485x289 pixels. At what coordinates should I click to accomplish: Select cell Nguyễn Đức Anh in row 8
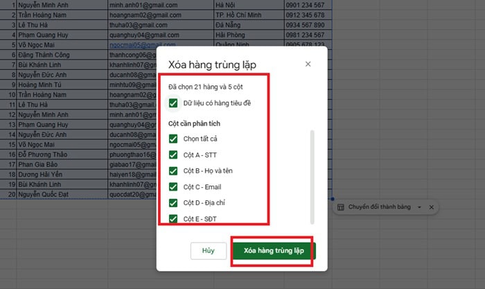click(x=62, y=75)
